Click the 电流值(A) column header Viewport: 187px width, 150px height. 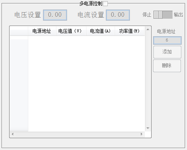(101, 31)
